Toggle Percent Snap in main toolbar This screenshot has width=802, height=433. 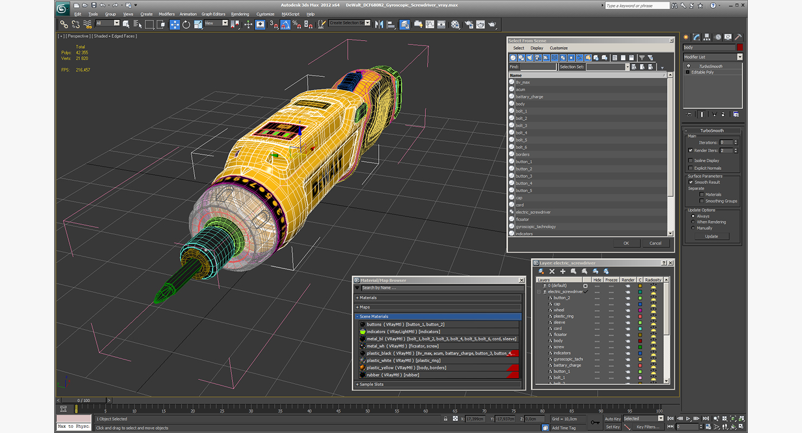[297, 24]
